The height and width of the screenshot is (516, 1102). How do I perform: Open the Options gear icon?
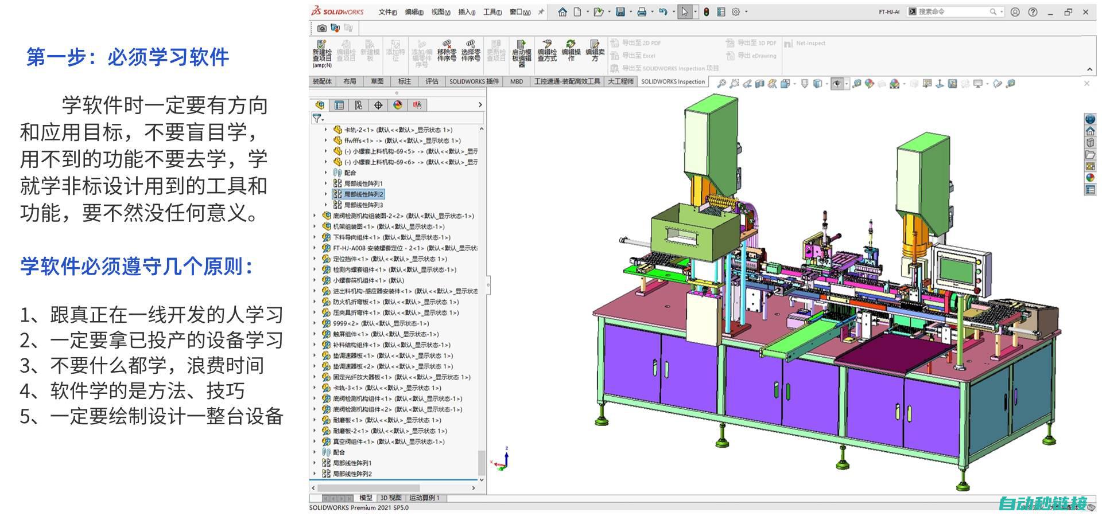(x=736, y=11)
